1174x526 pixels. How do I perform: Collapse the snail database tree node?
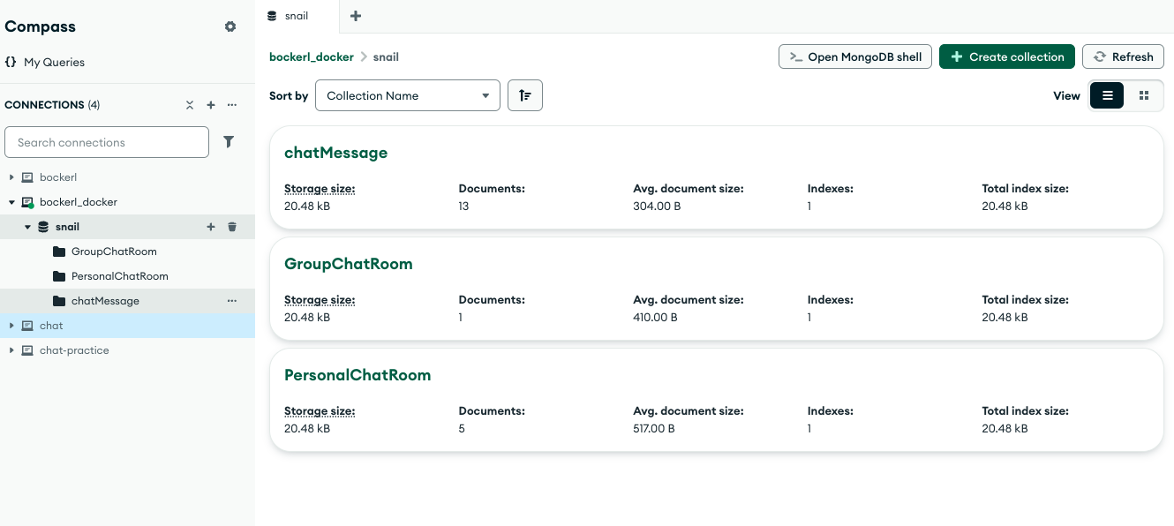click(28, 227)
